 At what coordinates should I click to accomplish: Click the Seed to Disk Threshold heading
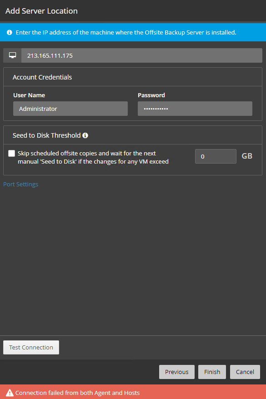[x=46, y=135]
